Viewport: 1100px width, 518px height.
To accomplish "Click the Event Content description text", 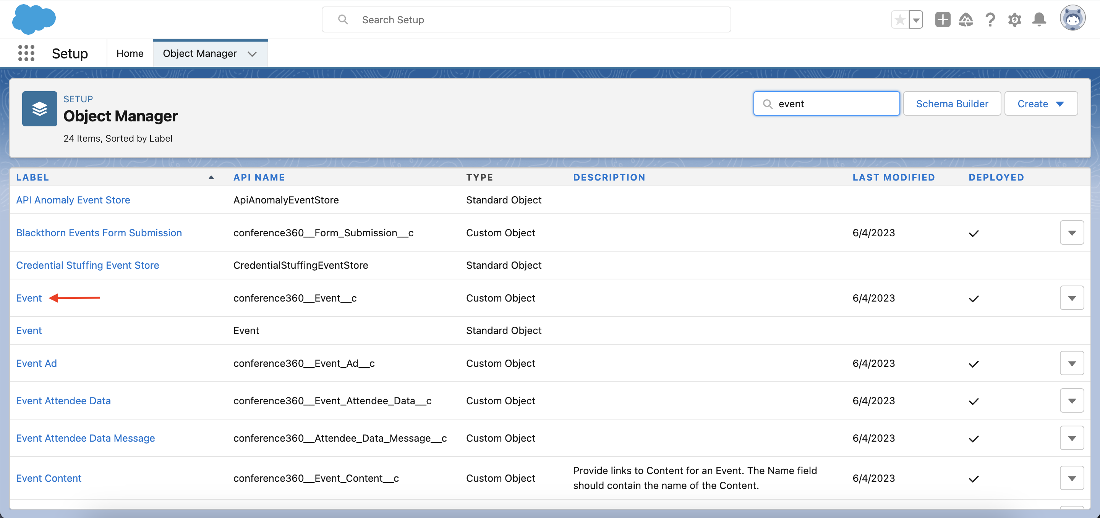I will click(x=695, y=478).
